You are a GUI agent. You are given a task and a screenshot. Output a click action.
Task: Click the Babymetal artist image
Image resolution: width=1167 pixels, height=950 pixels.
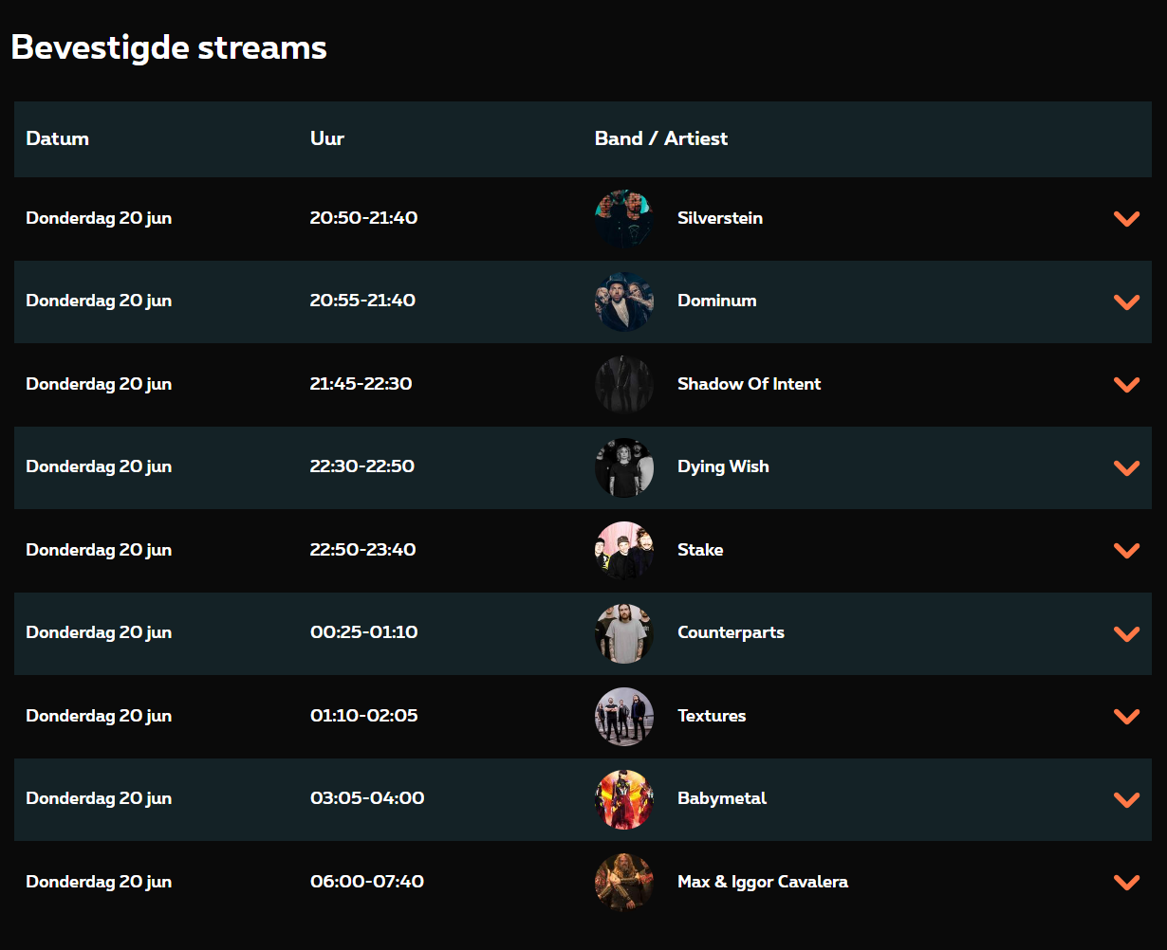point(624,799)
